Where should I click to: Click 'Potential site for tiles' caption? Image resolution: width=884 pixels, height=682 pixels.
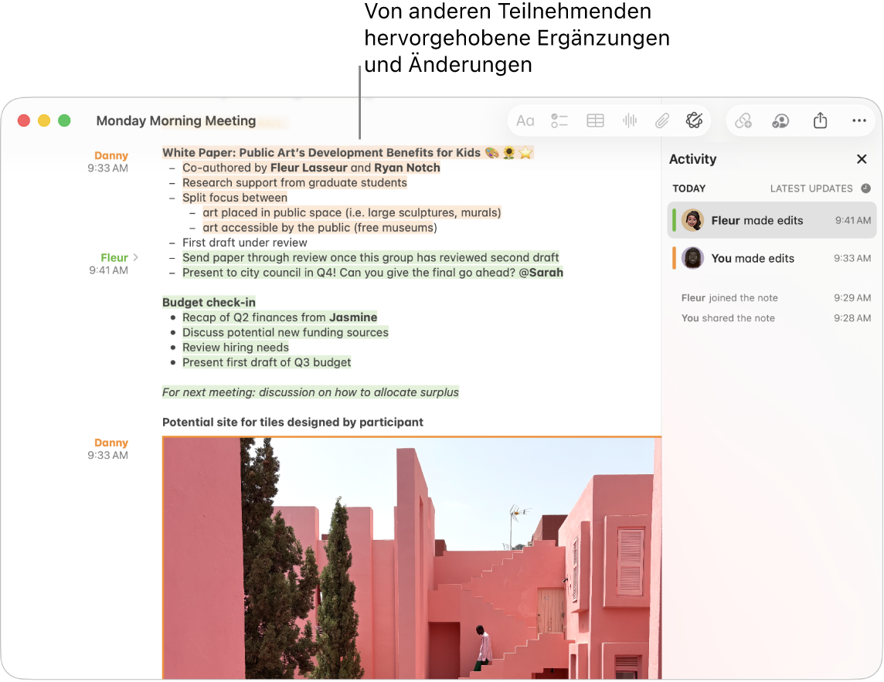[x=293, y=422]
